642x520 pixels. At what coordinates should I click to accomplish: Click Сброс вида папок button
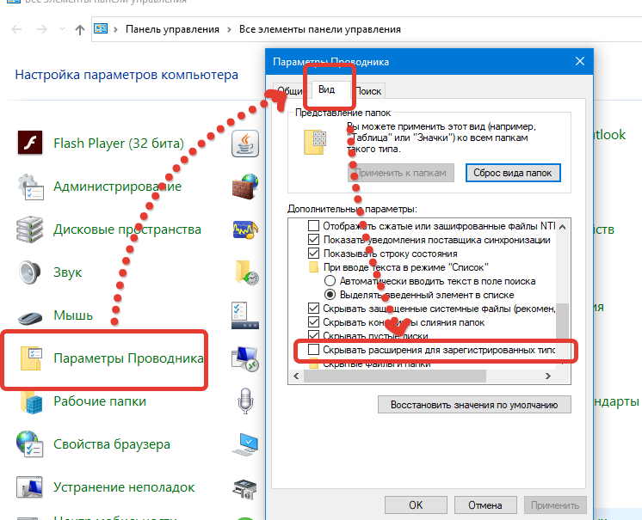[x=513, y=173]
